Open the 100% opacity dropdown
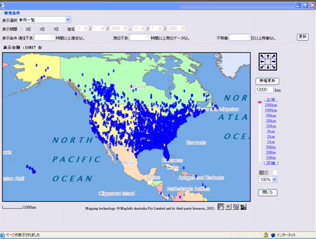The height and width of the screenshot is (239, 316). pos(274,179)
